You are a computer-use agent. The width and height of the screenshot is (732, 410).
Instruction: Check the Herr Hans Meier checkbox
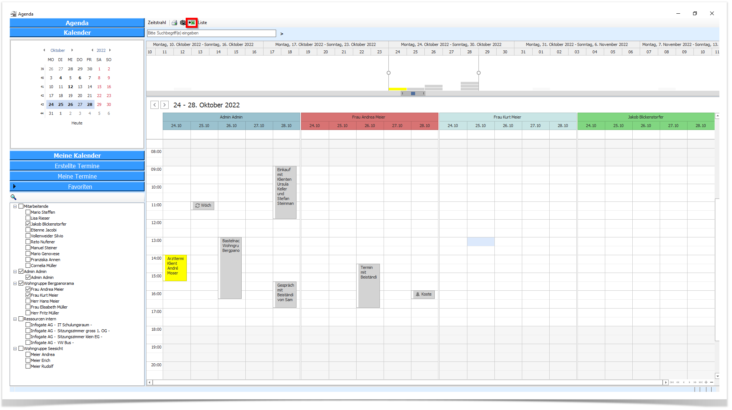[x=28, y=301]
